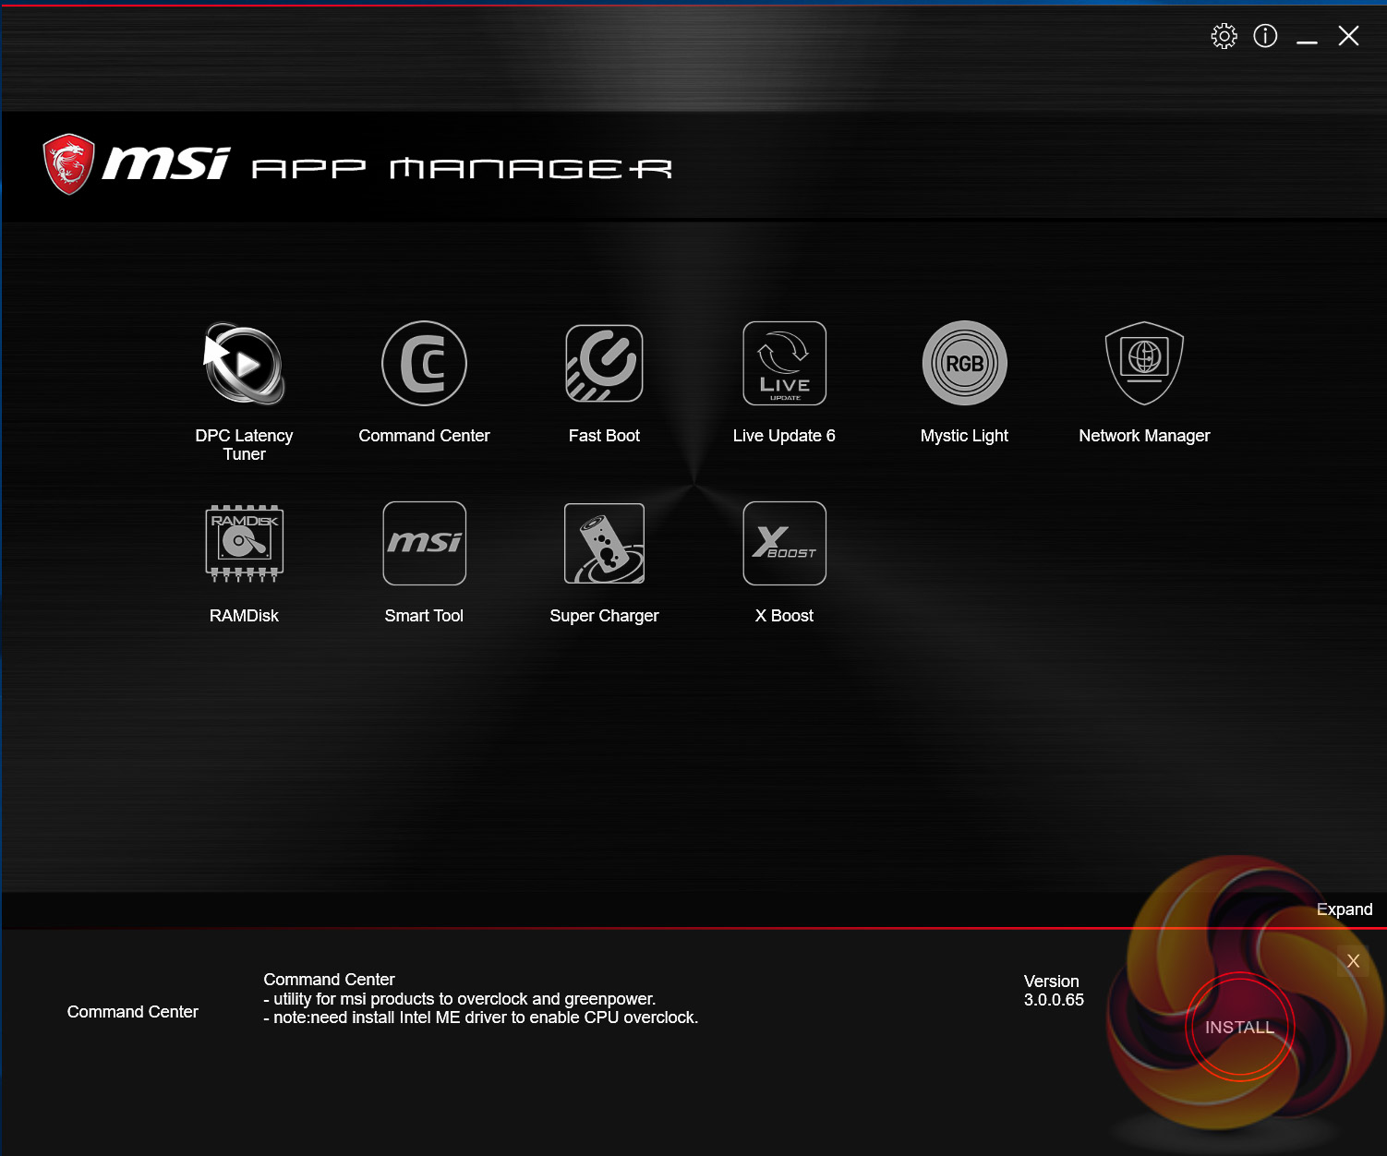This screenshot has height=1156, width=1387.
Task: Click the Mystic Light RGB icon
Action: (964, 363)
